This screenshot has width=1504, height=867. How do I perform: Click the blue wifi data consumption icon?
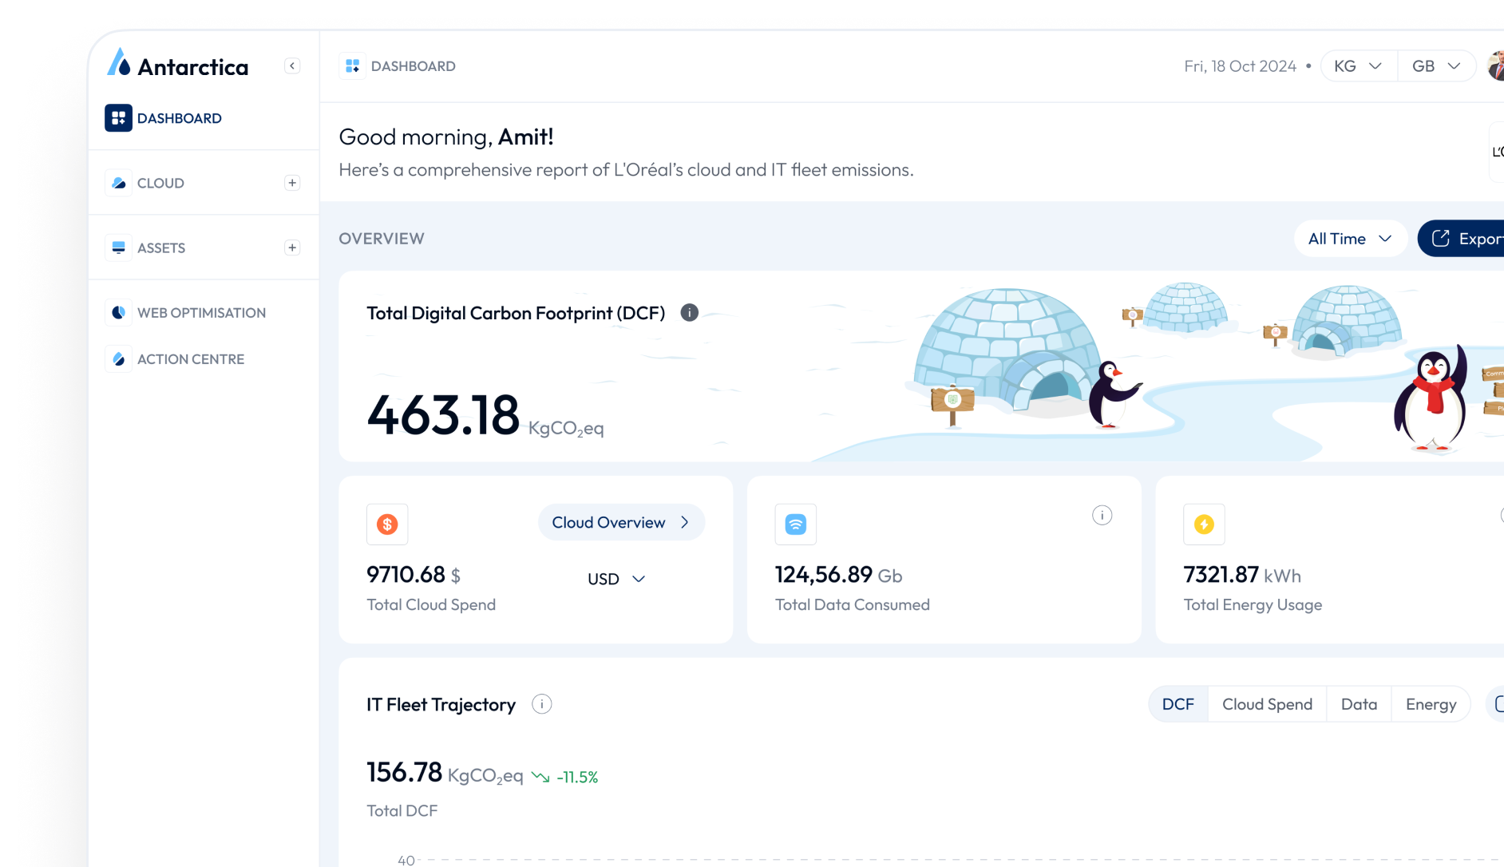(x=795, y=525)
